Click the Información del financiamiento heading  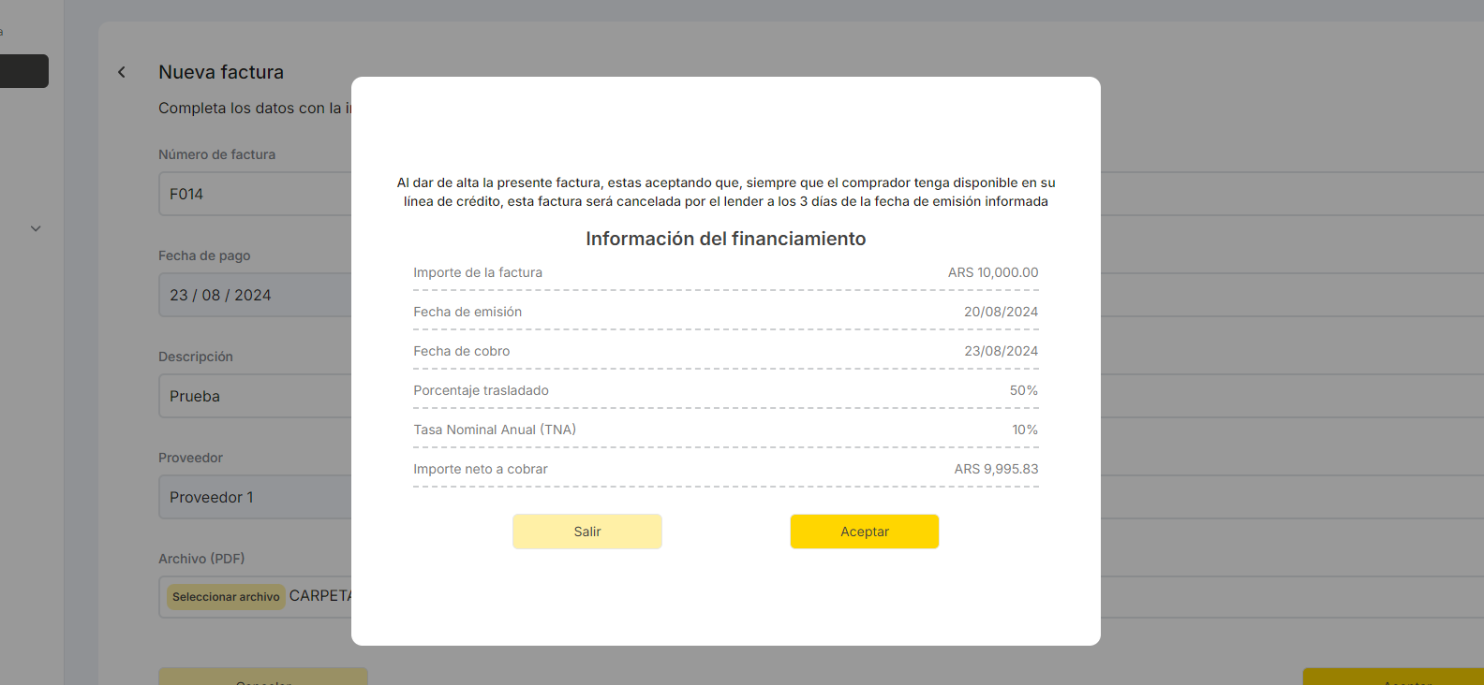725,239
